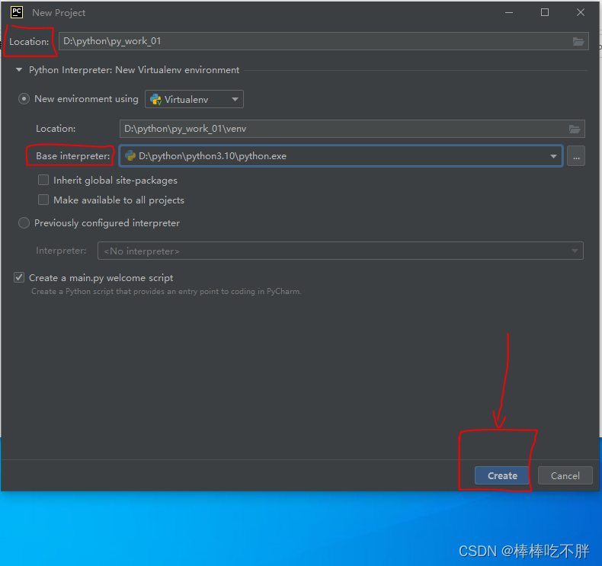The image size is (602, 566).
Task: Open the Virtualenv environment type dropdown
Action: tap(194, 99)
